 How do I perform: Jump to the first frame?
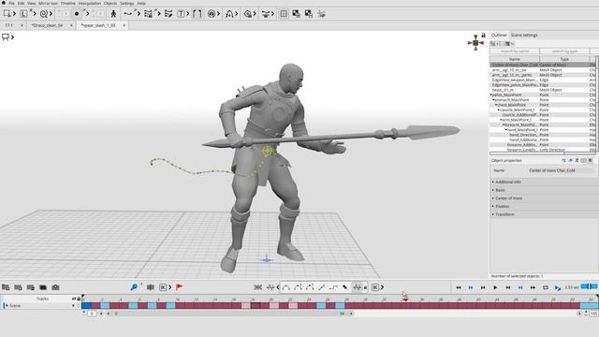tap(459, 287)
